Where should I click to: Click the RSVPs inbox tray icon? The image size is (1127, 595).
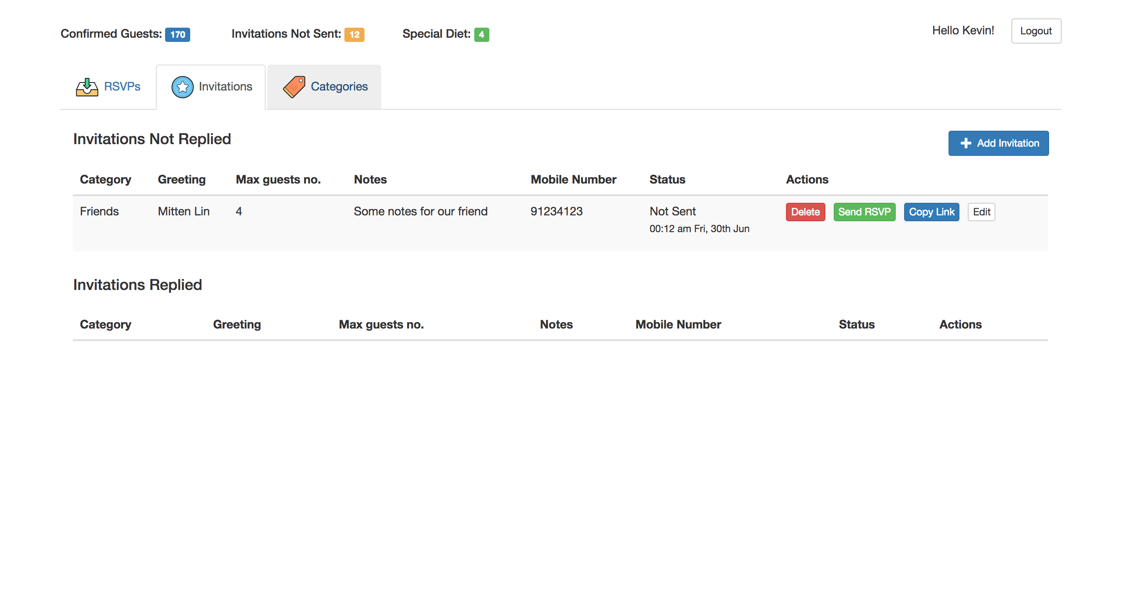point(87,87)
